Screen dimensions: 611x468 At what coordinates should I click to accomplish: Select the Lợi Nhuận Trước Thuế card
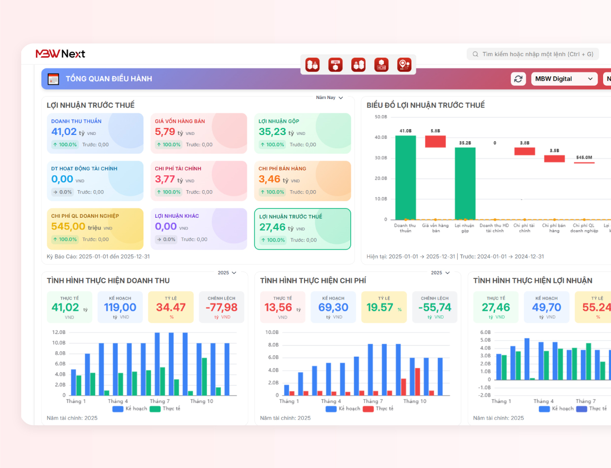(x=303, y=229)
